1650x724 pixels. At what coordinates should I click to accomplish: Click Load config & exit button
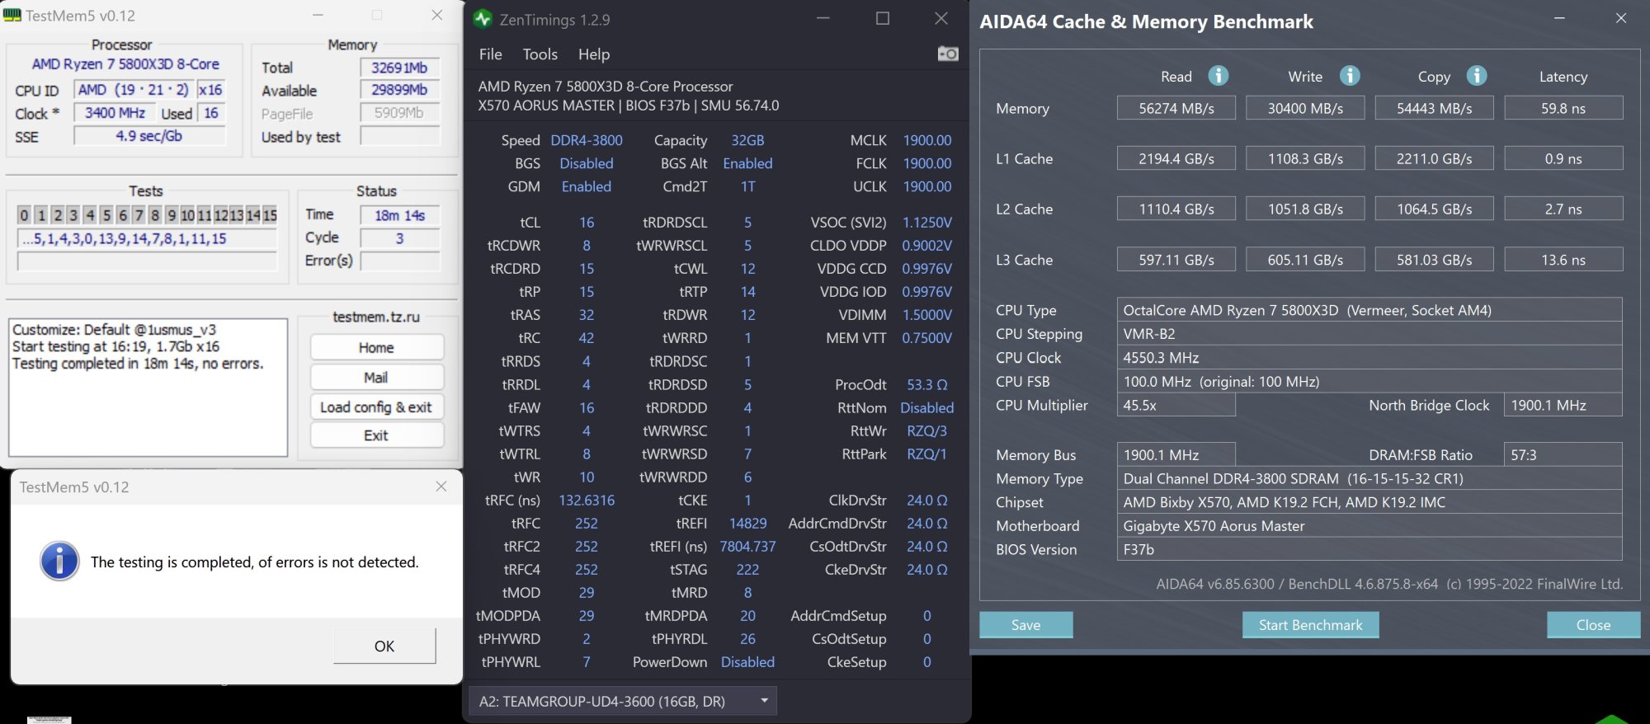pyautogui.click(x=376, y=407)
